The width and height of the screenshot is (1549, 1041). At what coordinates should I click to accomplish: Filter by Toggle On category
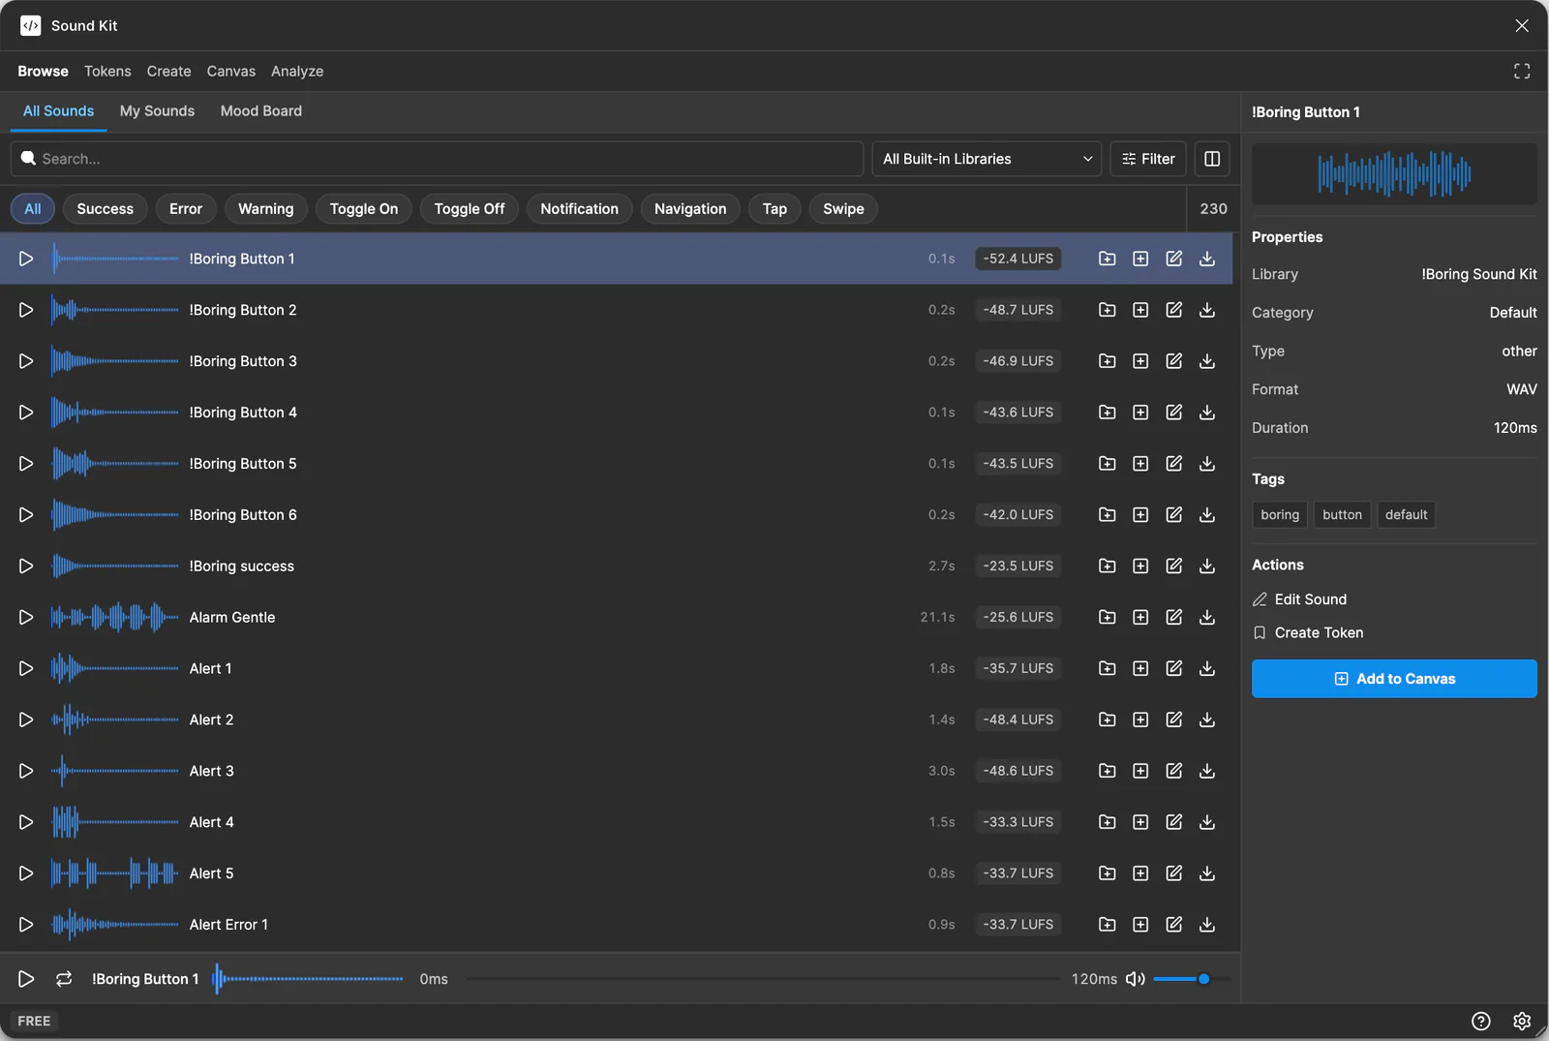click(364, 209)
